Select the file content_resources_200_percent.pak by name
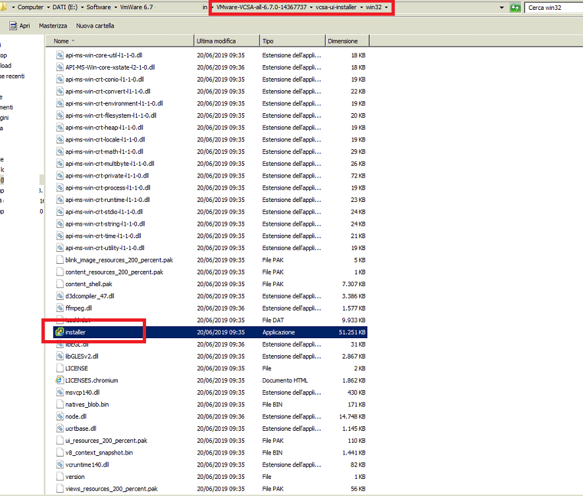Image resolution: width=583 pixels, height=496 pixels. point(114,272)
